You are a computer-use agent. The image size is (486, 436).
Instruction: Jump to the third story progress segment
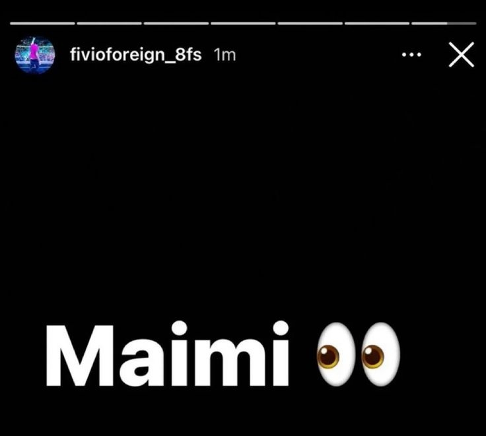coord(176,23)
